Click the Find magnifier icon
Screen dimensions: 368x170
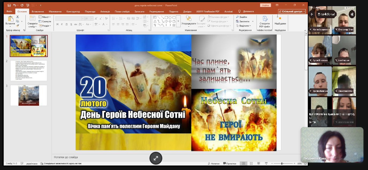click(x=238, y=17)
